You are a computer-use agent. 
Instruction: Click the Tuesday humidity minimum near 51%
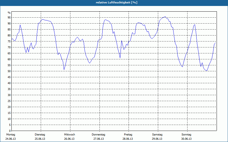[x=64, y=70]
